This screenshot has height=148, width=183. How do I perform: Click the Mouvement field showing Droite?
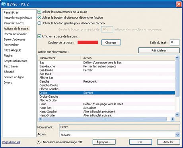point(119,127)
